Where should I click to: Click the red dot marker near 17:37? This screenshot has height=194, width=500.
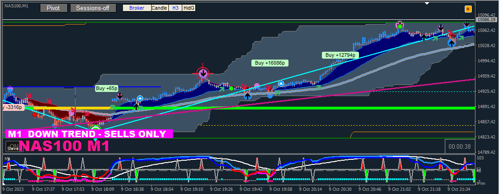tap(34, 115)
